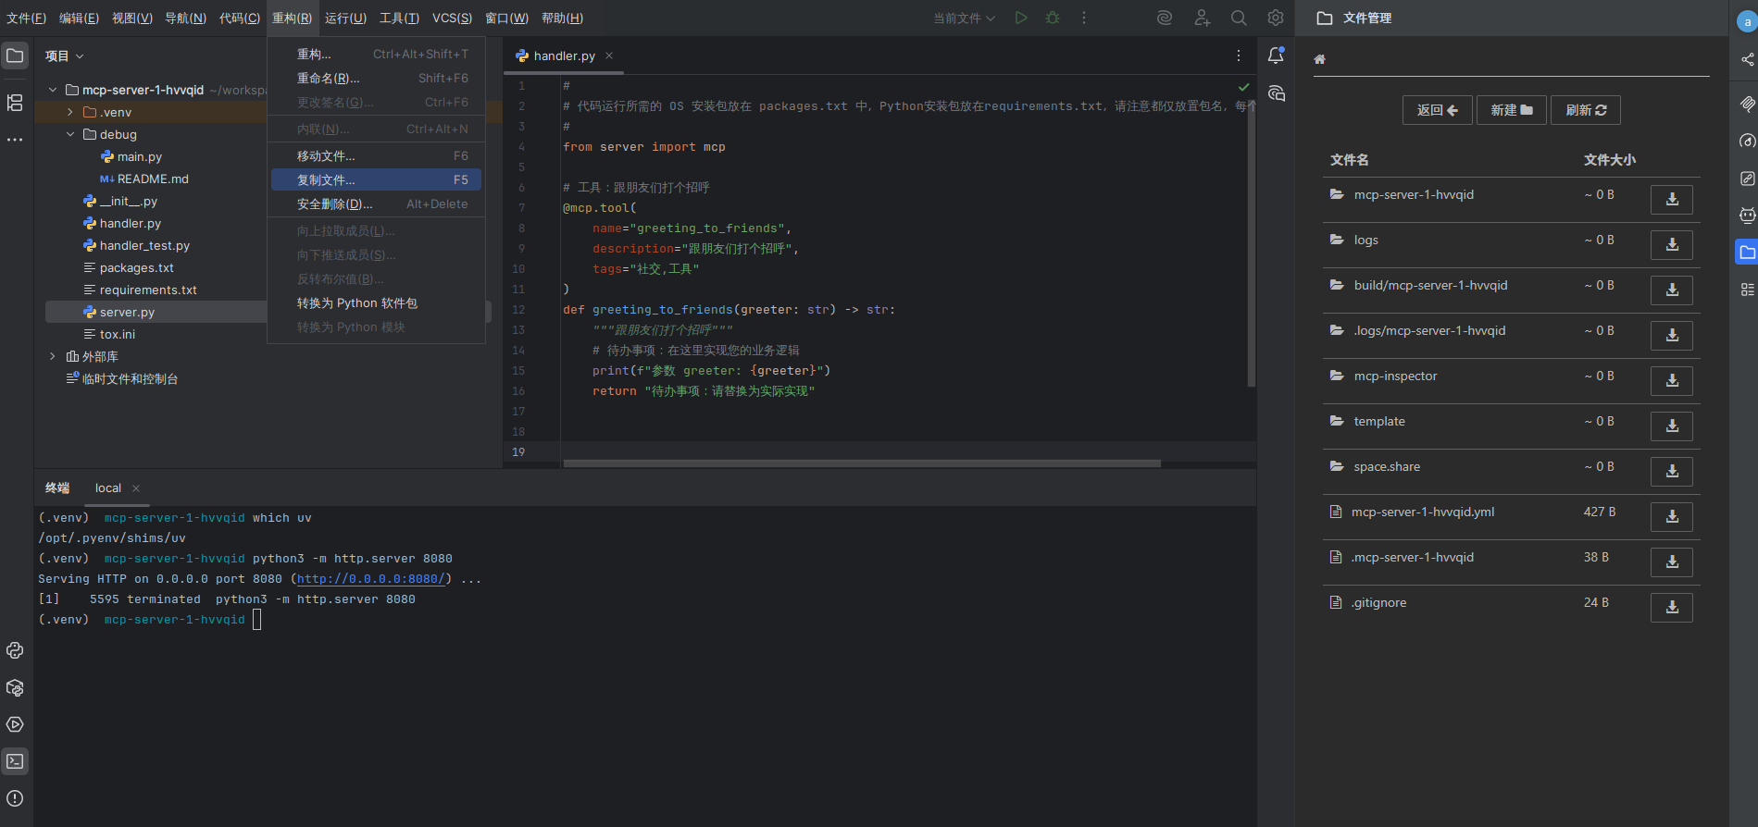Open the Terminal tool window icon
The height and width of the screenshot is (827, 1758).
(15, 761)
